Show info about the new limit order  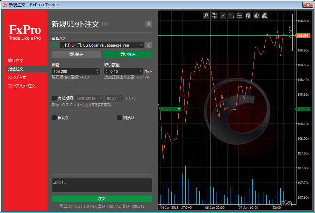coord(104,24)
